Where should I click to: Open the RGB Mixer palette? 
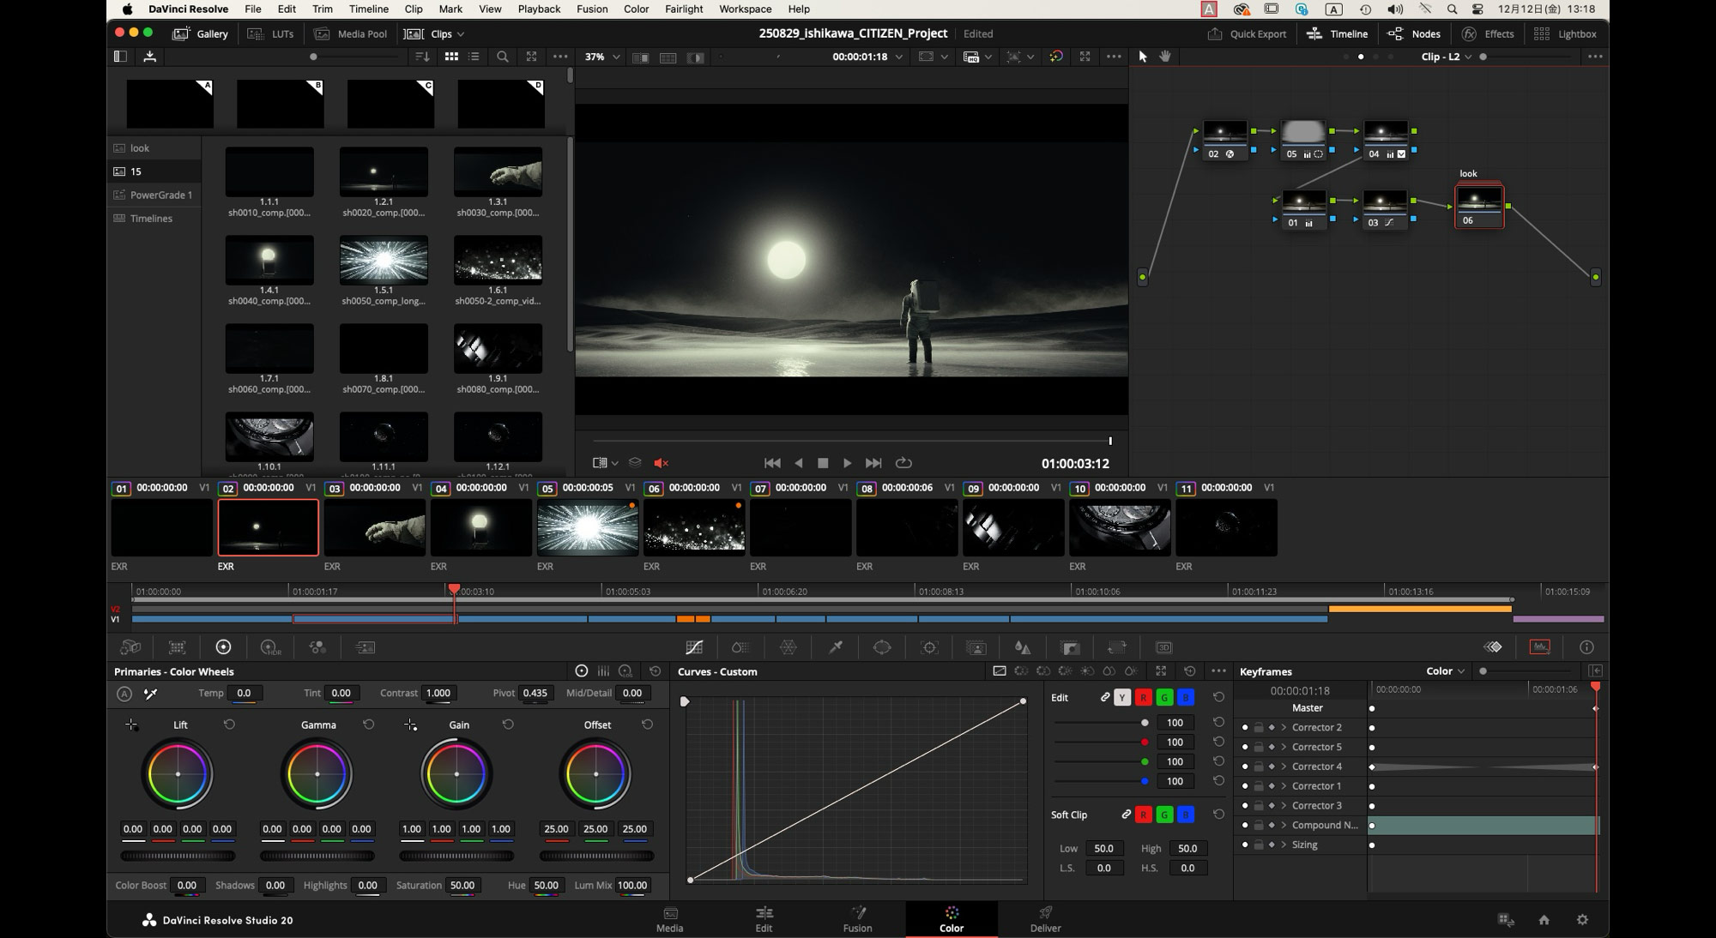point(317,647)
